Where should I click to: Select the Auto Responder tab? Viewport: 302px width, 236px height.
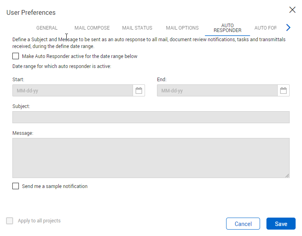[227, 28]
